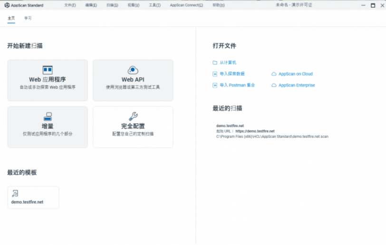Click cloud icon beside AppScan Enterprise
The image size is (386, 245).
point(274,85)
